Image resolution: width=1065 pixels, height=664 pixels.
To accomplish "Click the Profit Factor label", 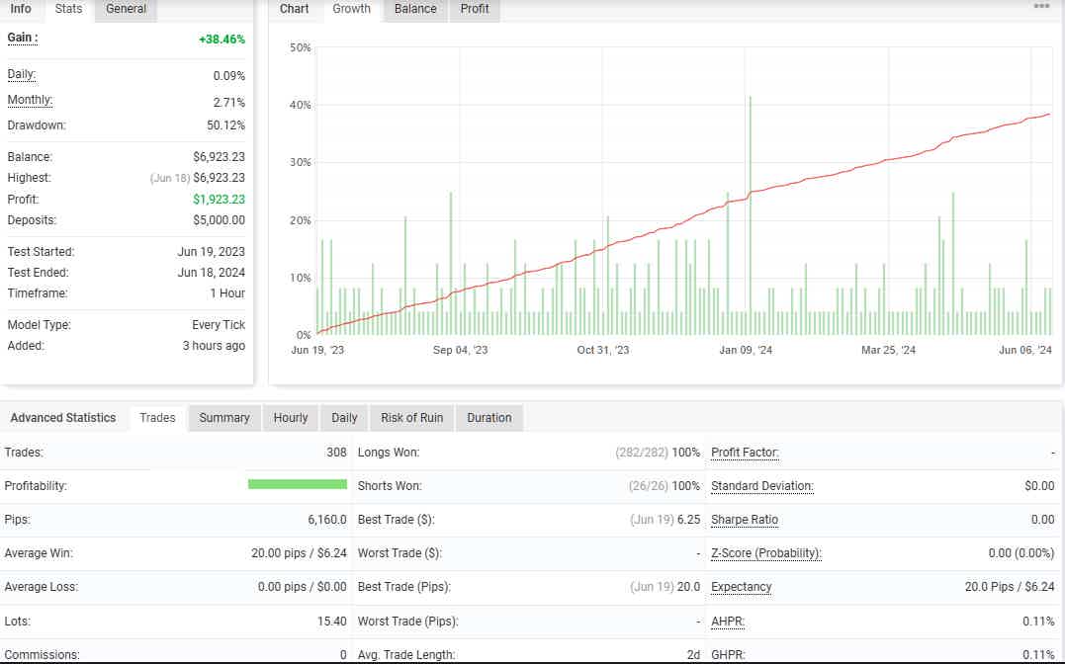I will tap(745, 453).
